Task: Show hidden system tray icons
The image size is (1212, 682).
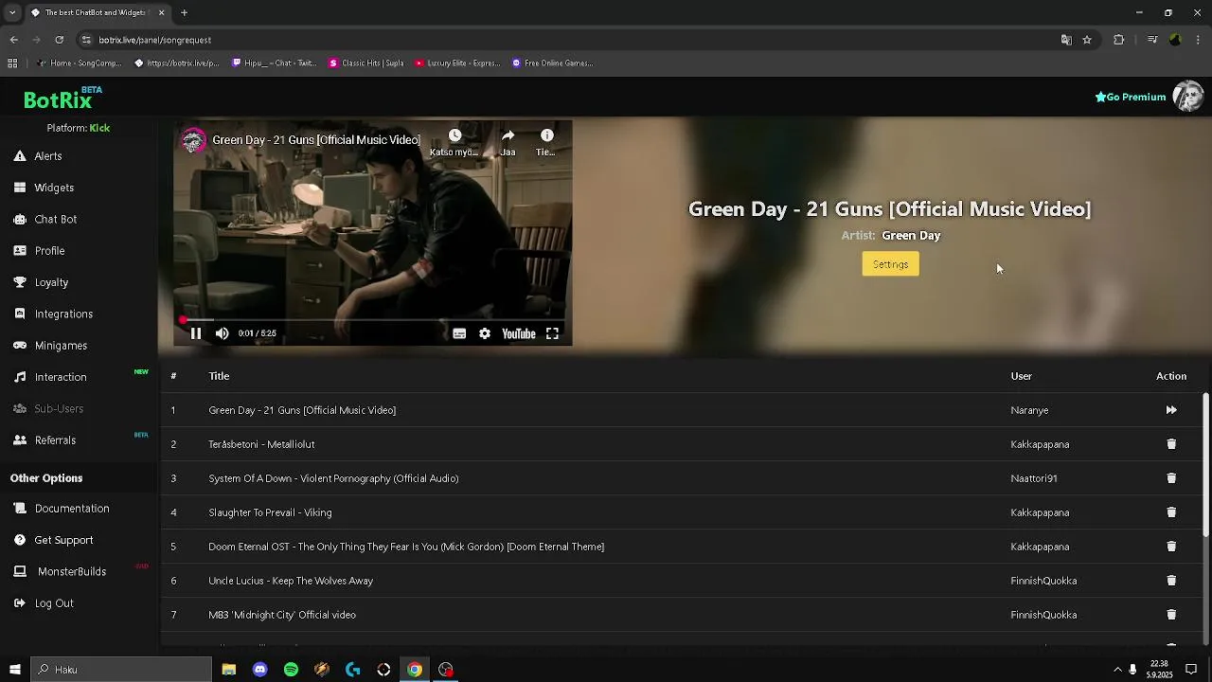Action: point(1117,670)
